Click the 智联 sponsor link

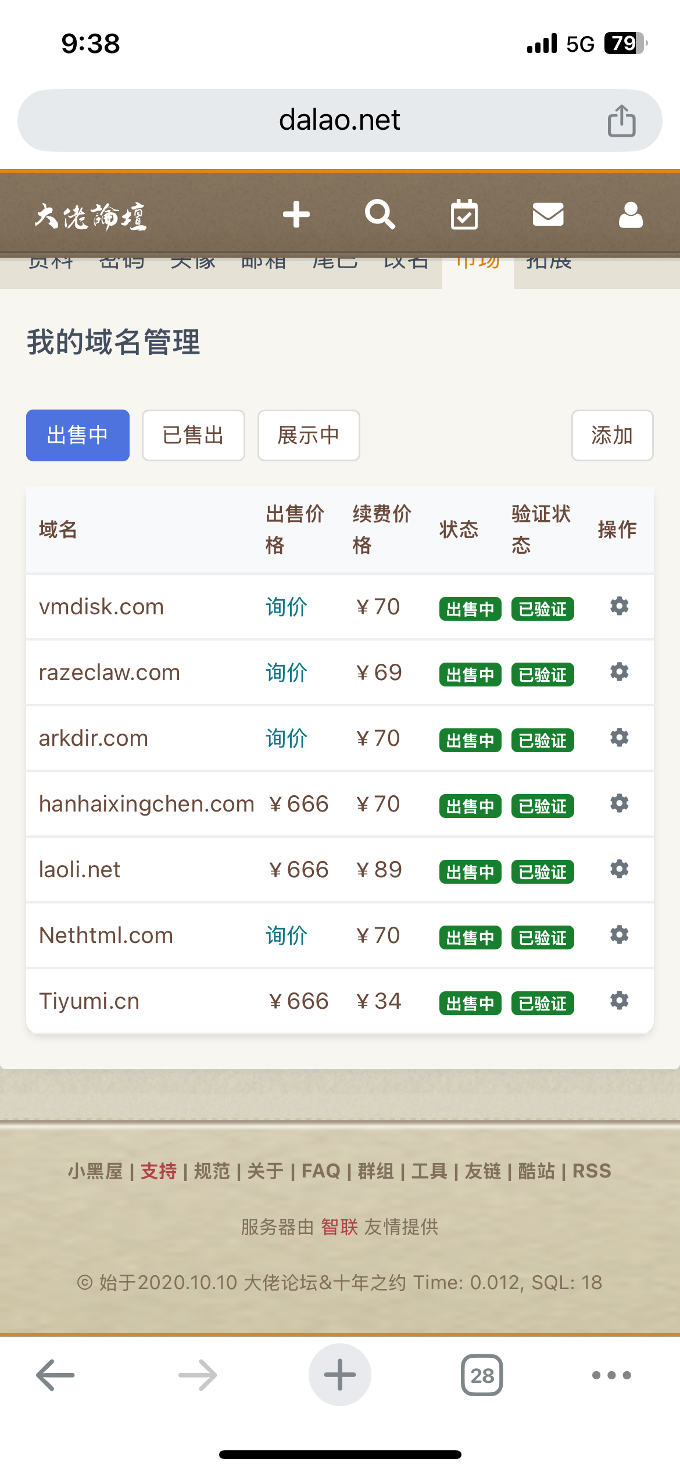(x=339, y=1226)
